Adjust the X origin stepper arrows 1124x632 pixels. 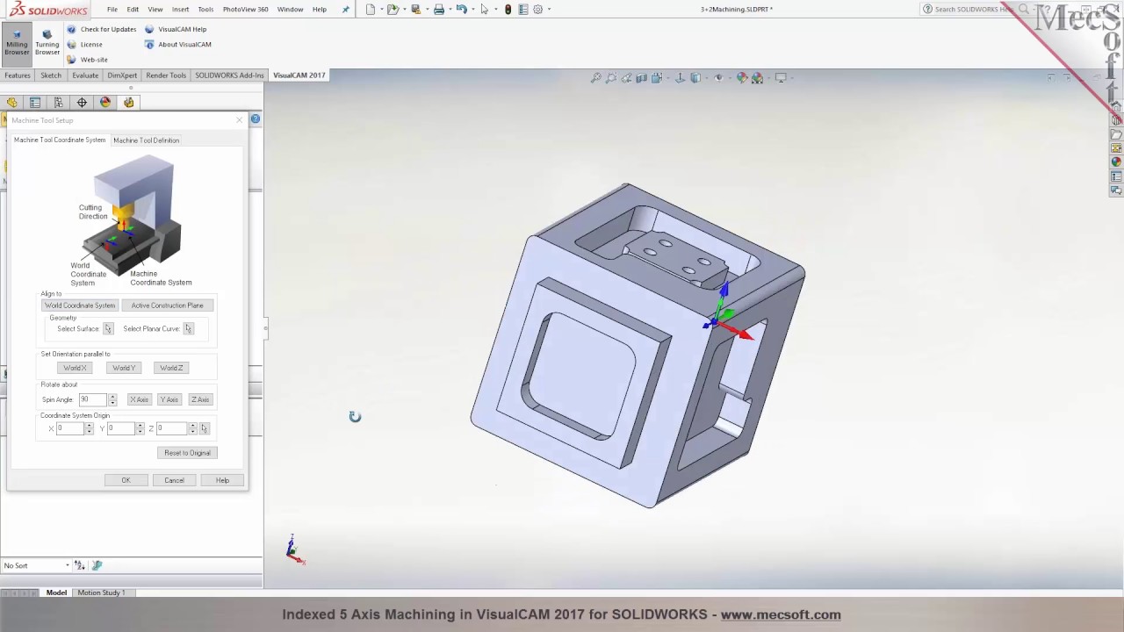tap(89, 428)
